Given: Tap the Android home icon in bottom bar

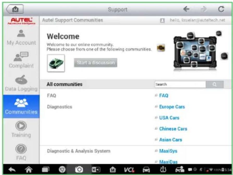Looking at the screenshot, I should 29,170.
